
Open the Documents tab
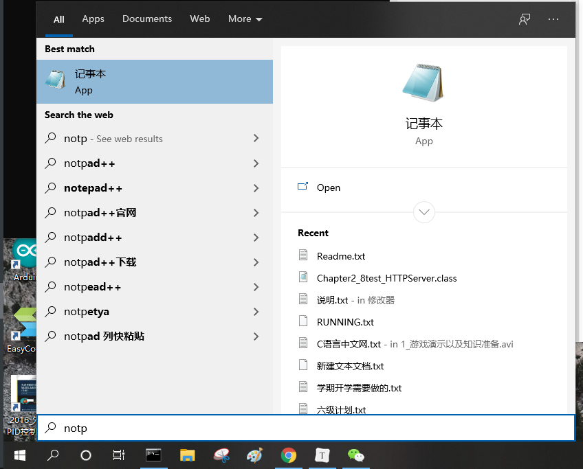[147, 19]
